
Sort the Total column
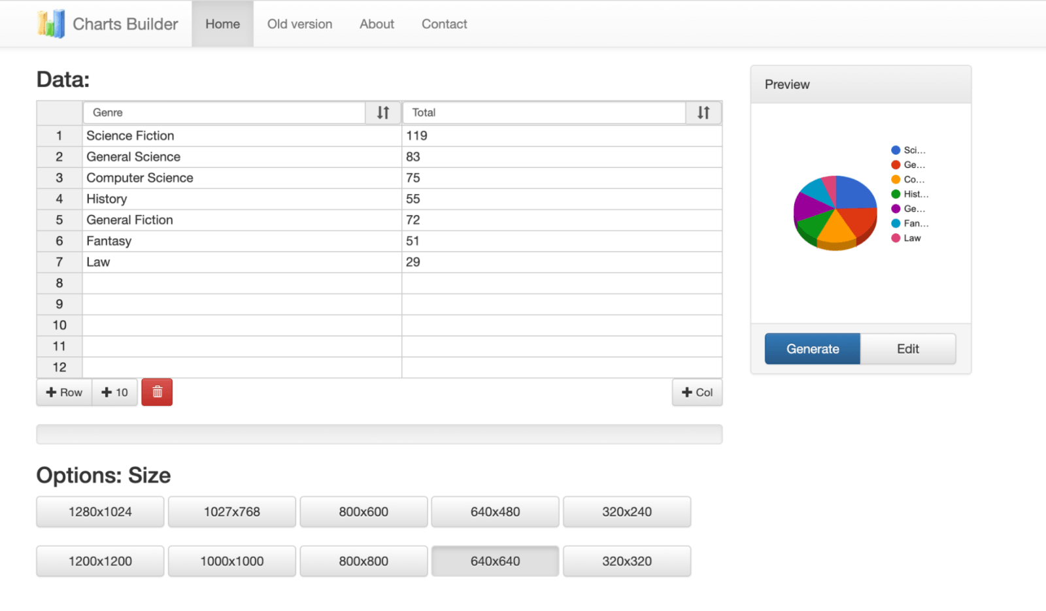[703, 113]
